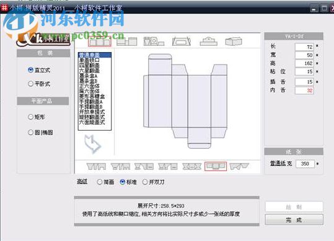
Task: Click the 粘位 field showing 15
Action: point(304,71)
